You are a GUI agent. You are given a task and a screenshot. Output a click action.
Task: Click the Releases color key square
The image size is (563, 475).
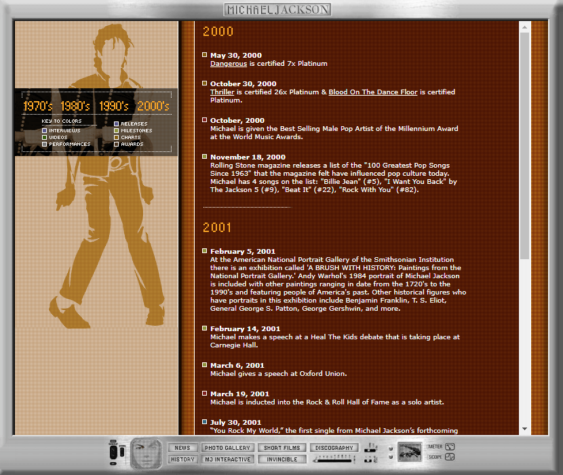(117, 124)
